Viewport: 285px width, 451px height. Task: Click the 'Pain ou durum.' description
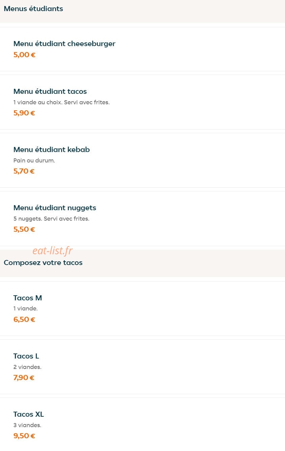(x=34, y=161)
